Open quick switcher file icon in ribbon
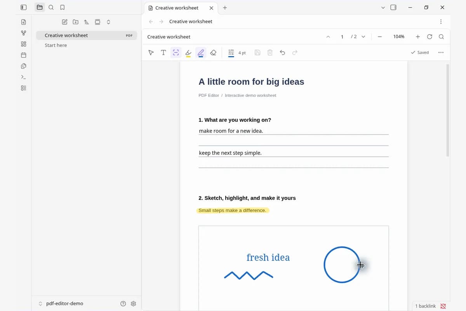466x311 pixels. [x=24, y=22]
